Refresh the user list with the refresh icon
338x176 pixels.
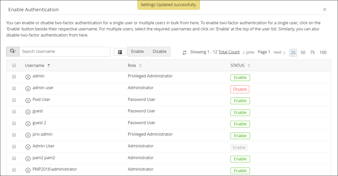[x=184, y=53]
